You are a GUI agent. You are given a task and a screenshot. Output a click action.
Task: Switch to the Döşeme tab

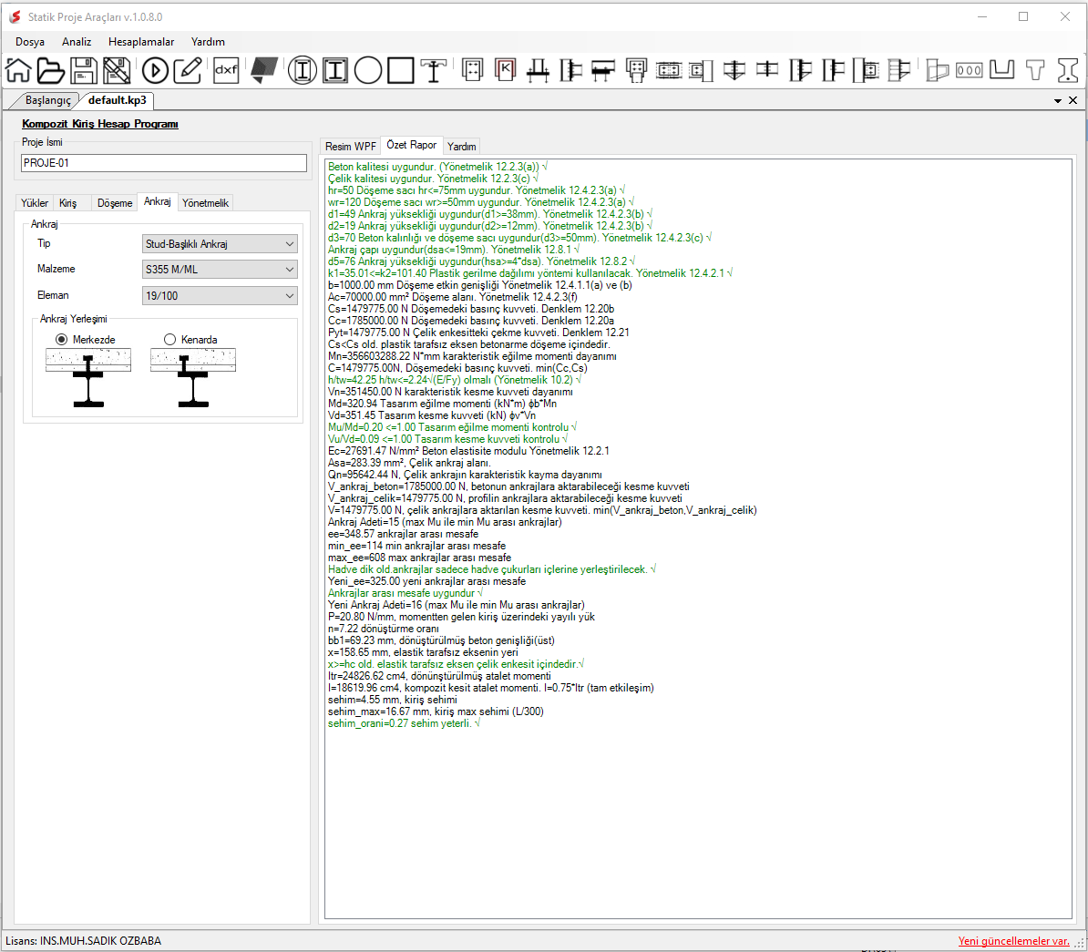[115, 202]
